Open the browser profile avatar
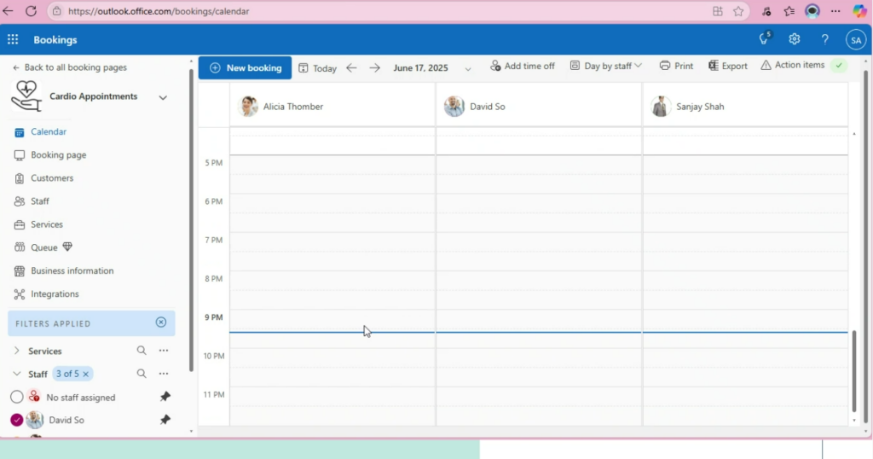 coord(812,11)
